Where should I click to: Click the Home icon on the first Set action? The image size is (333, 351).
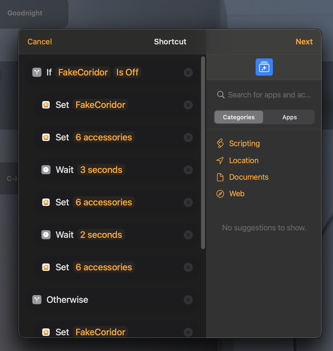point(46,105)
